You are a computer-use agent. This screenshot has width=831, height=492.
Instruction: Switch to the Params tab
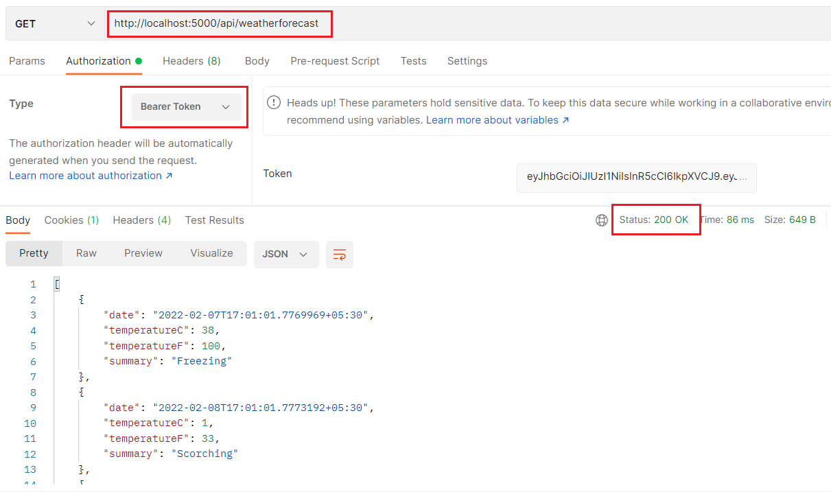(x=27, y=60)
